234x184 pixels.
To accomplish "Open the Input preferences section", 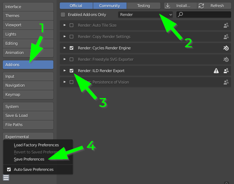I will [x=28, y=76].
